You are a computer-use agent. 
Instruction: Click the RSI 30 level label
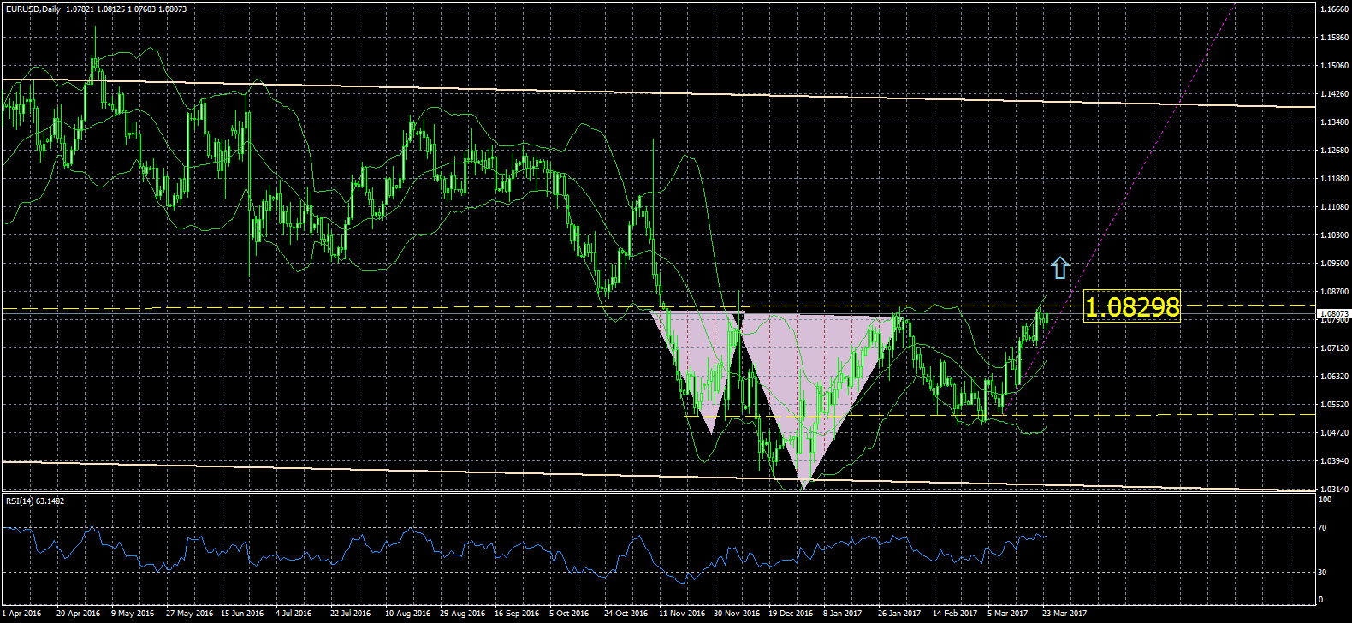(x=1322, y=572)
